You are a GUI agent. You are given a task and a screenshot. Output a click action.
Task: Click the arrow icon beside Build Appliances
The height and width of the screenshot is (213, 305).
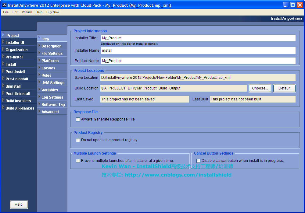click(3, 108)
